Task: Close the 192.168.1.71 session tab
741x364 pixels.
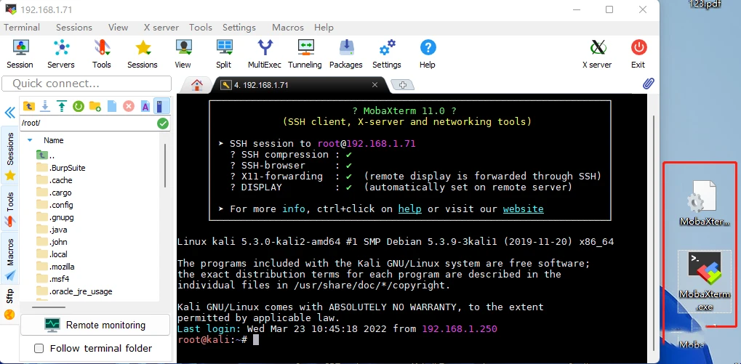Action: 374,85
